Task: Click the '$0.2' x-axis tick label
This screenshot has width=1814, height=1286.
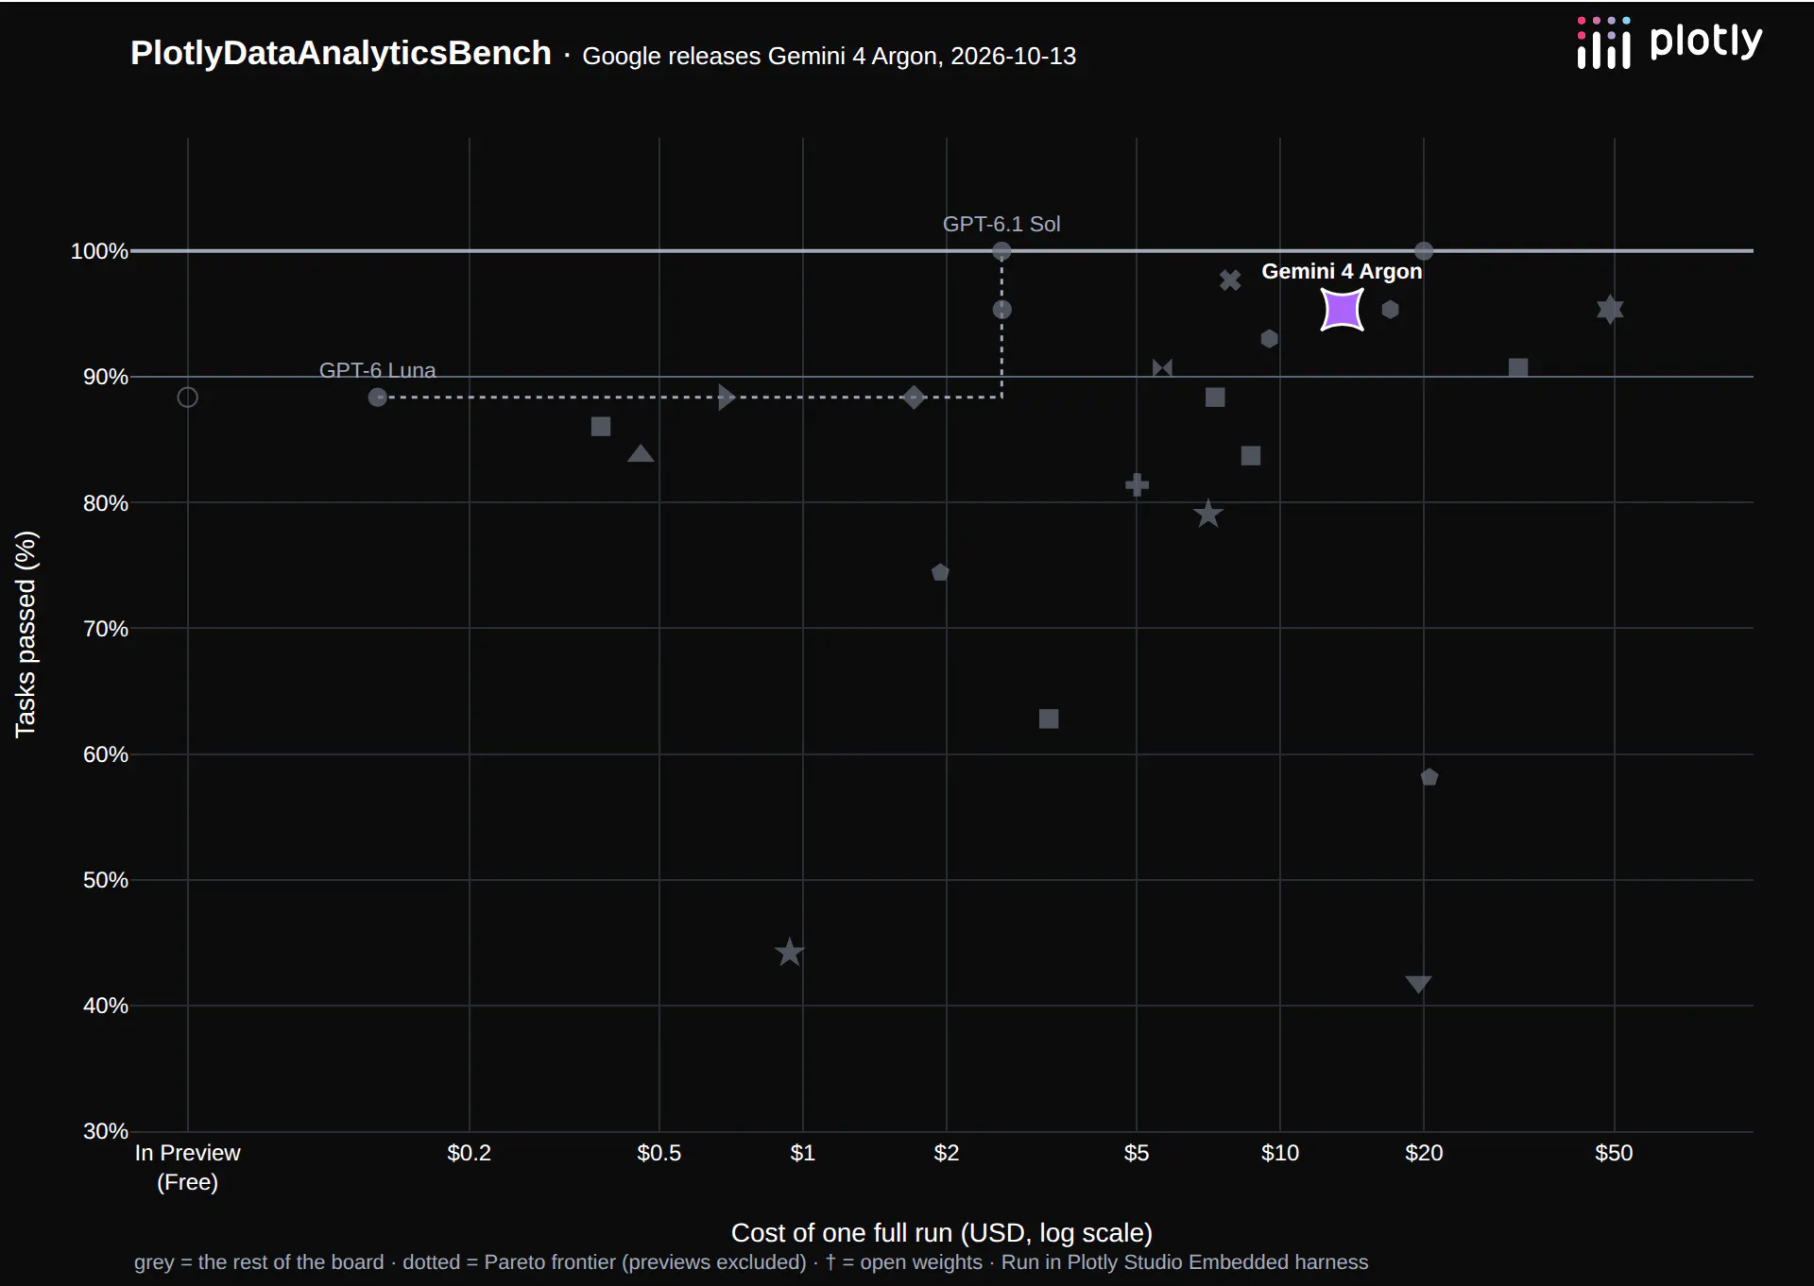Action: (470, 1153)
